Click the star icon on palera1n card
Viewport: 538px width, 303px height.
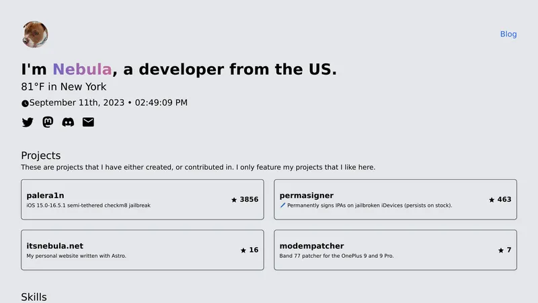click(234, 200)
